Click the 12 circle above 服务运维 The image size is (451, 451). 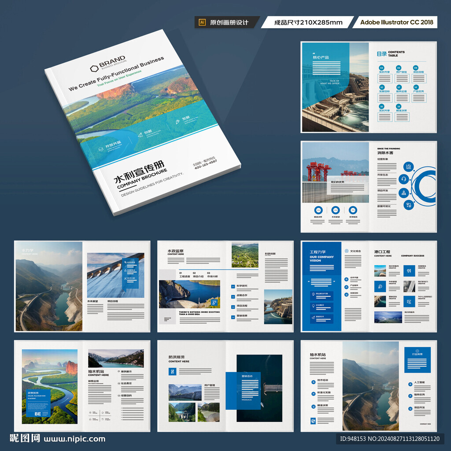click(398, 87)
